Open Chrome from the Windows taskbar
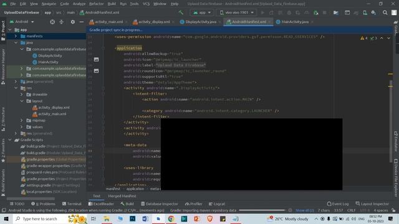This screenshot has height=224, width=399. 171,218
